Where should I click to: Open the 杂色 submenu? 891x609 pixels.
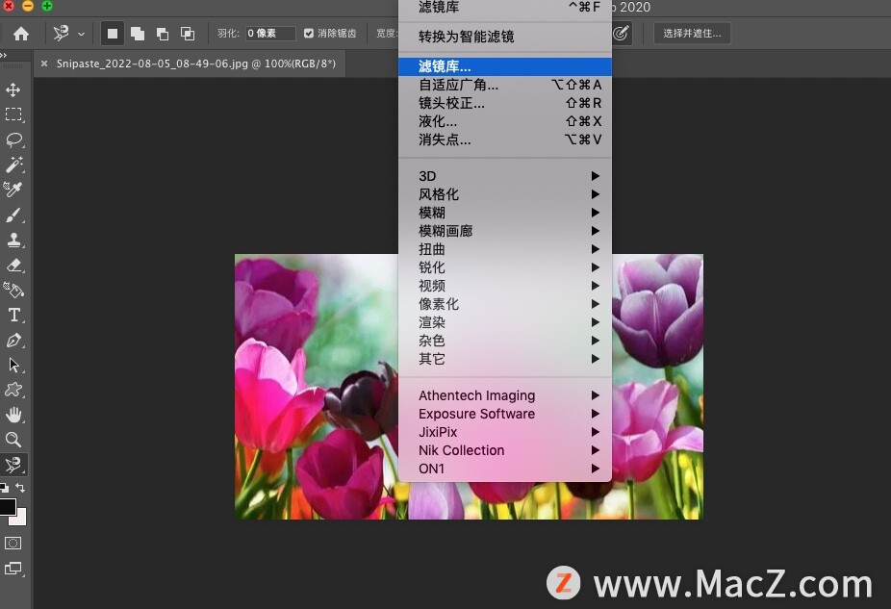pos(505,341)
